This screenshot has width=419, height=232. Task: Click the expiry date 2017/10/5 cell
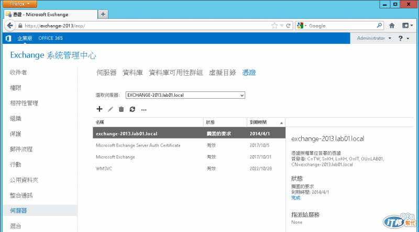click(259, 145)
